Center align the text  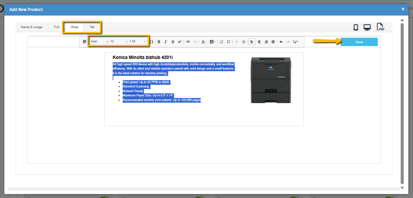259,42
